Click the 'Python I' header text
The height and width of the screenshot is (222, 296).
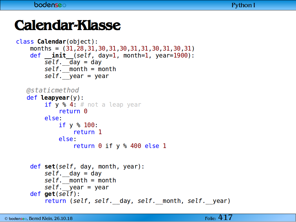(243, 5)
